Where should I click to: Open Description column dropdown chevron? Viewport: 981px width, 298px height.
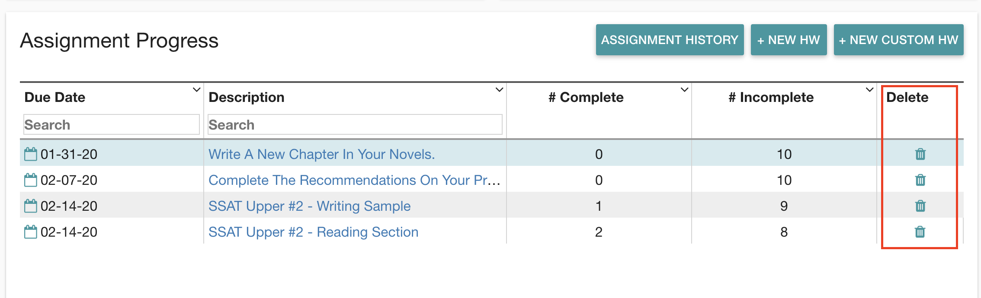coord(499,90)
